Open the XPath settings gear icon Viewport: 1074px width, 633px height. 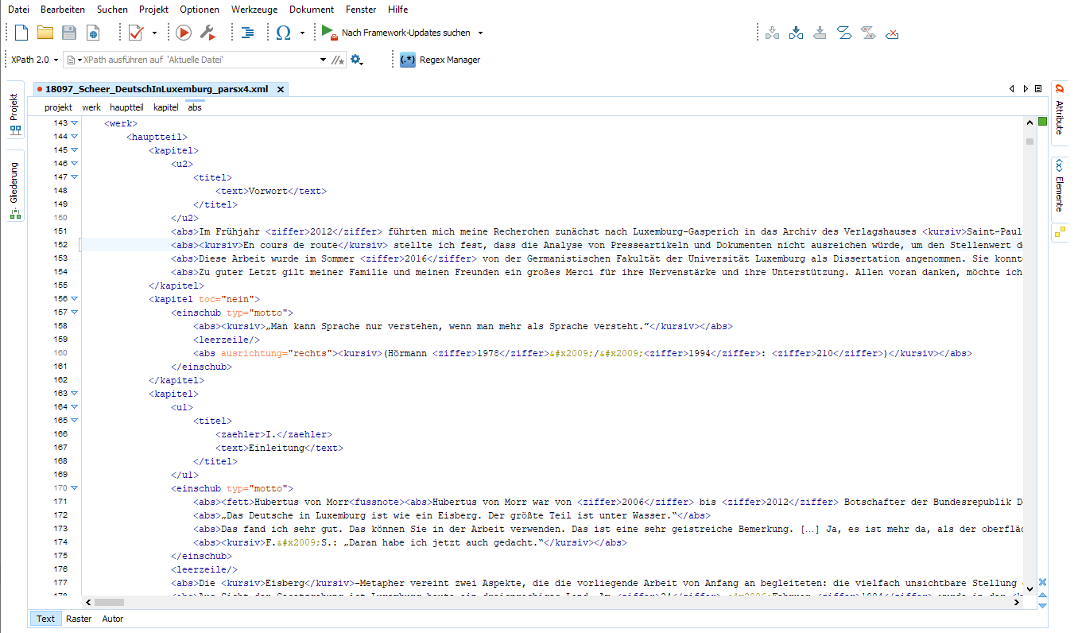click(355, 60)
